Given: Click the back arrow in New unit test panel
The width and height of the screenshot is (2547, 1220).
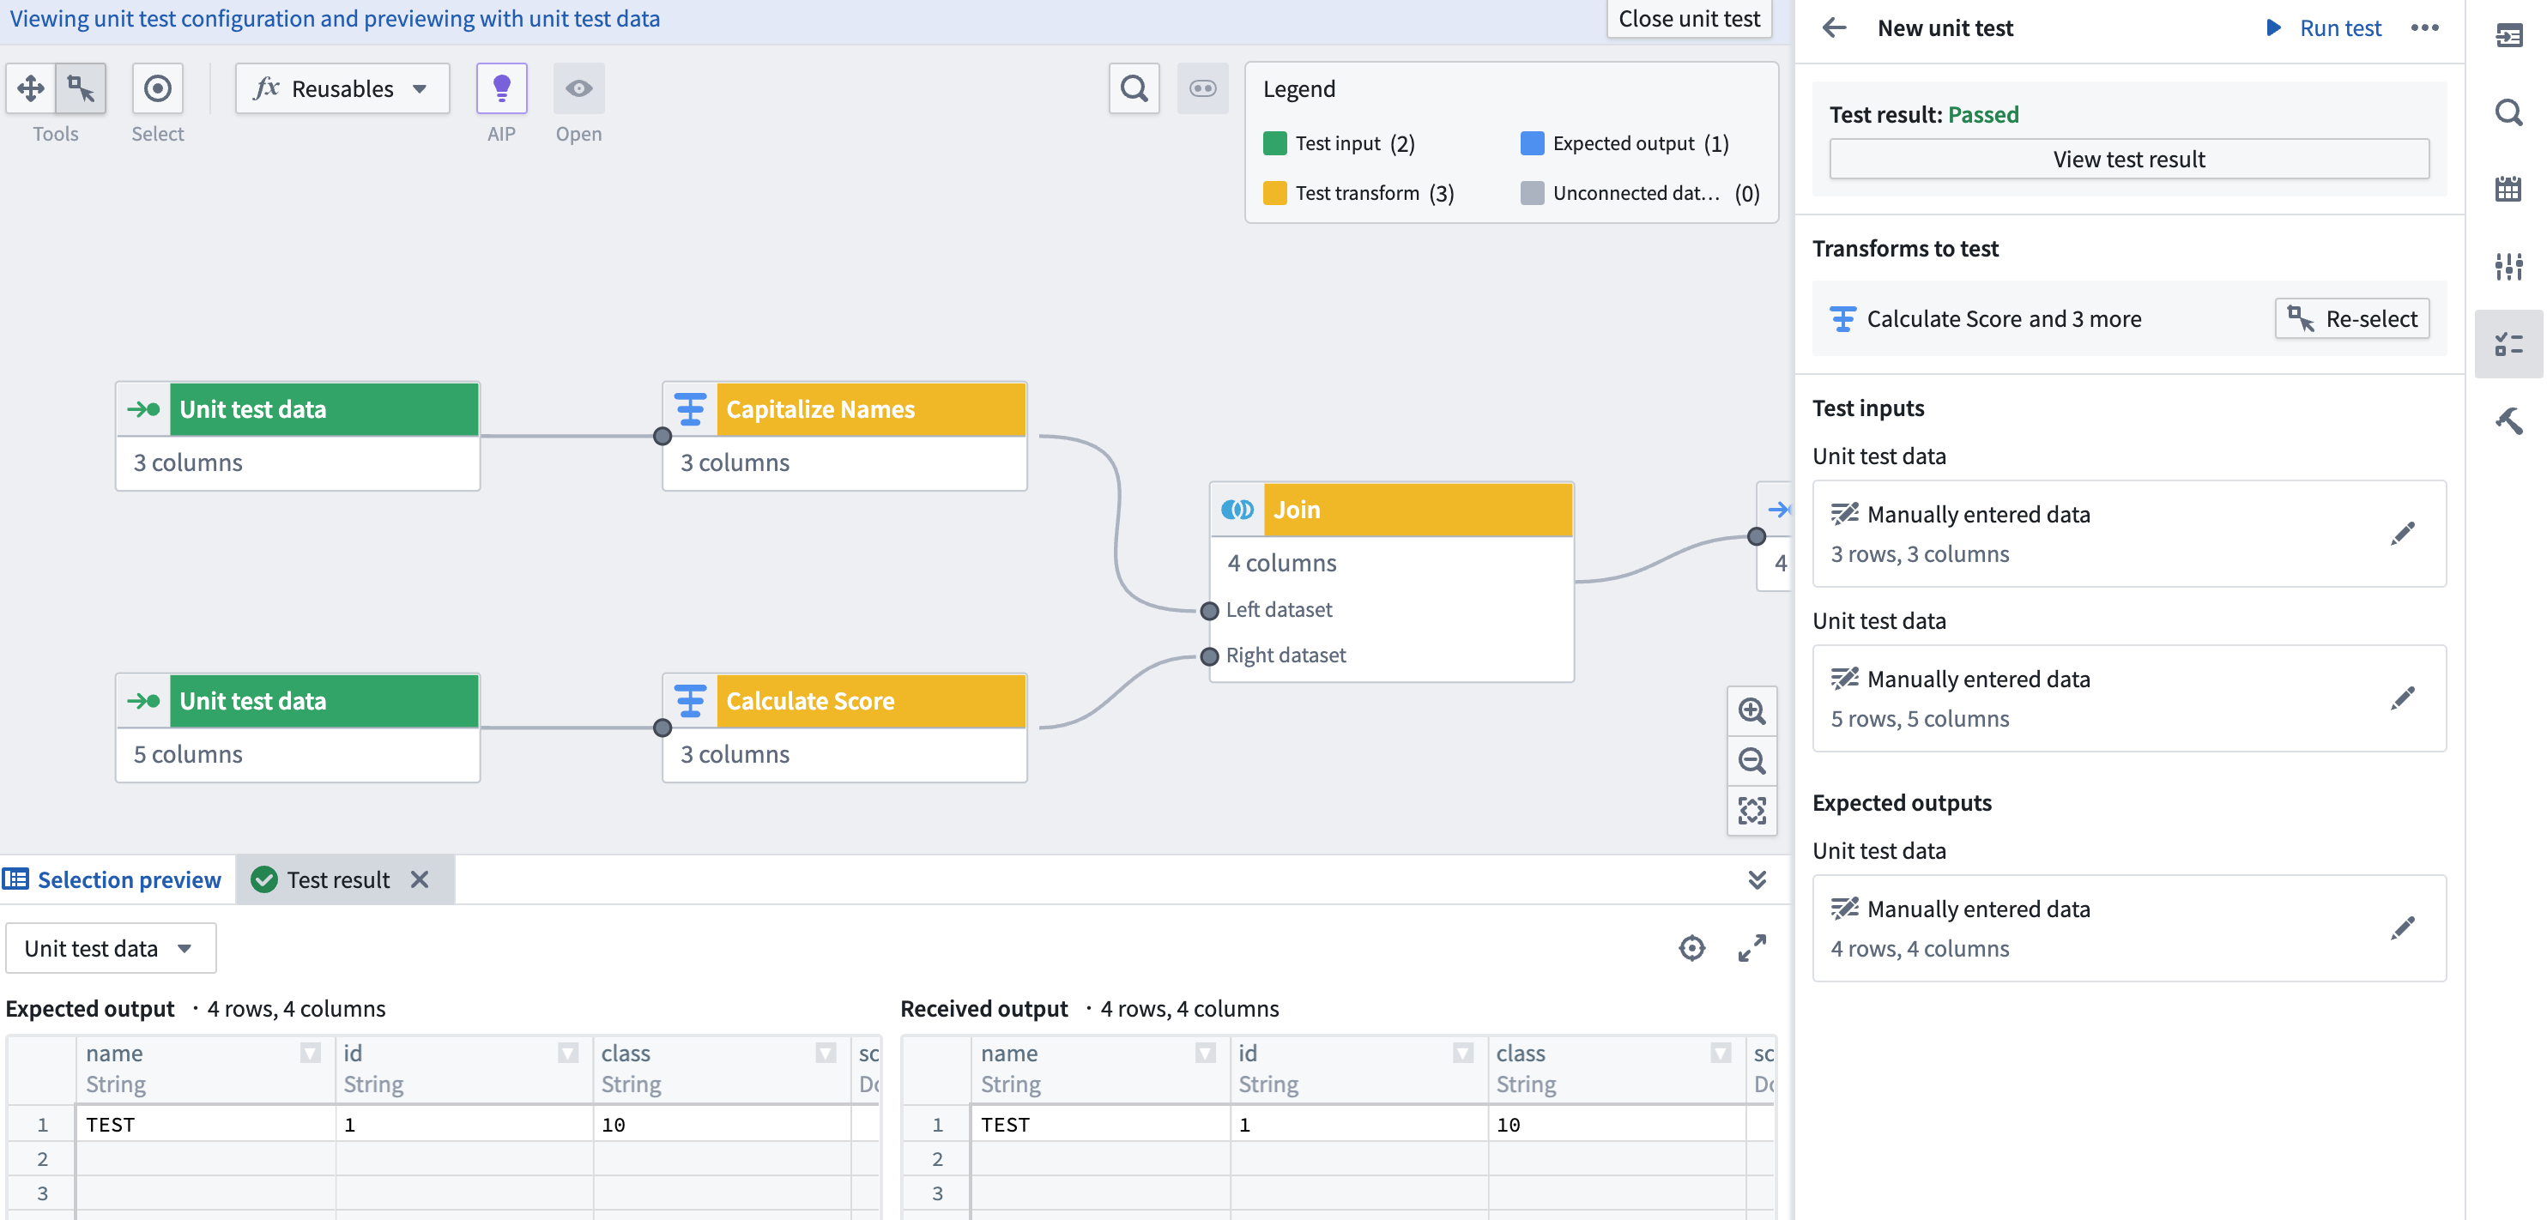Looking at the screenshot, I should tap(1832, 26).
